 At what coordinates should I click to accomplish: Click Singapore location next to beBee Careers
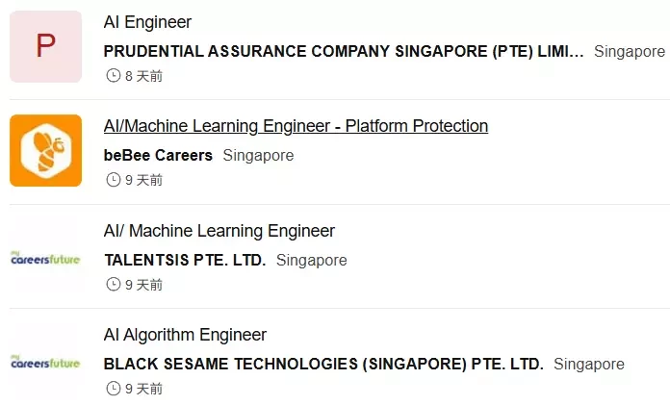click(x=258, y=156)
